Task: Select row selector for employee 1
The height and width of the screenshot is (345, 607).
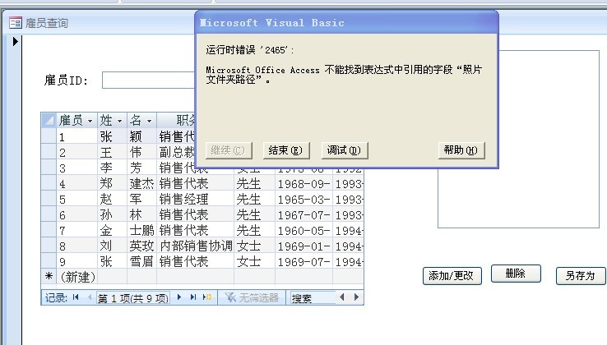Action: coord(49,136)
